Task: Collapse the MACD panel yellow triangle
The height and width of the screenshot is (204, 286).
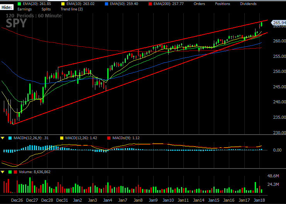Action: pyautogui.click(x=3, y=138)
